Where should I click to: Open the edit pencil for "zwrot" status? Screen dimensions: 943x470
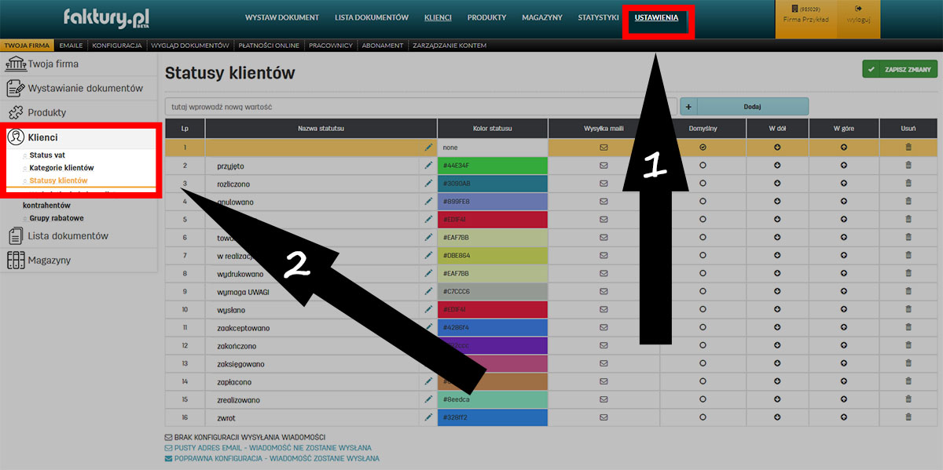pos(428,417)
